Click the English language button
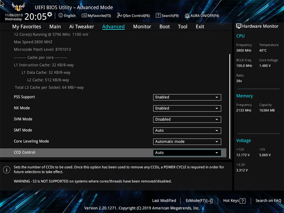284x213 pixels. pos(67,15)
